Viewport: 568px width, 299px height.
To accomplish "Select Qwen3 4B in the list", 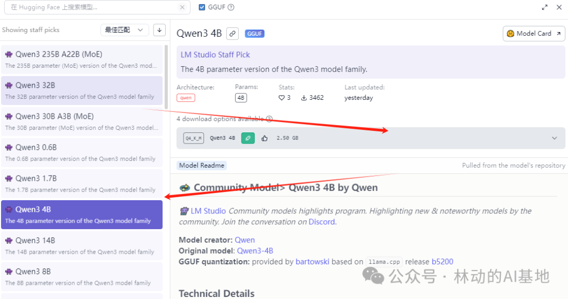I will (x=82, y=214).
